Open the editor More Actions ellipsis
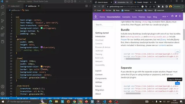 click(90, 6)
